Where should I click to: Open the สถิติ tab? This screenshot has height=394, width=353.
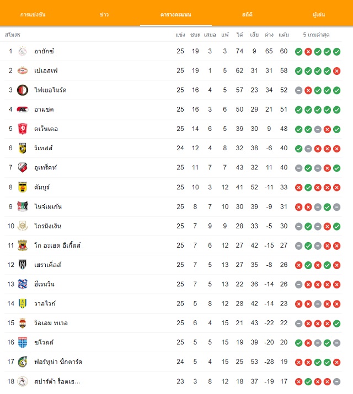[247, 14]
